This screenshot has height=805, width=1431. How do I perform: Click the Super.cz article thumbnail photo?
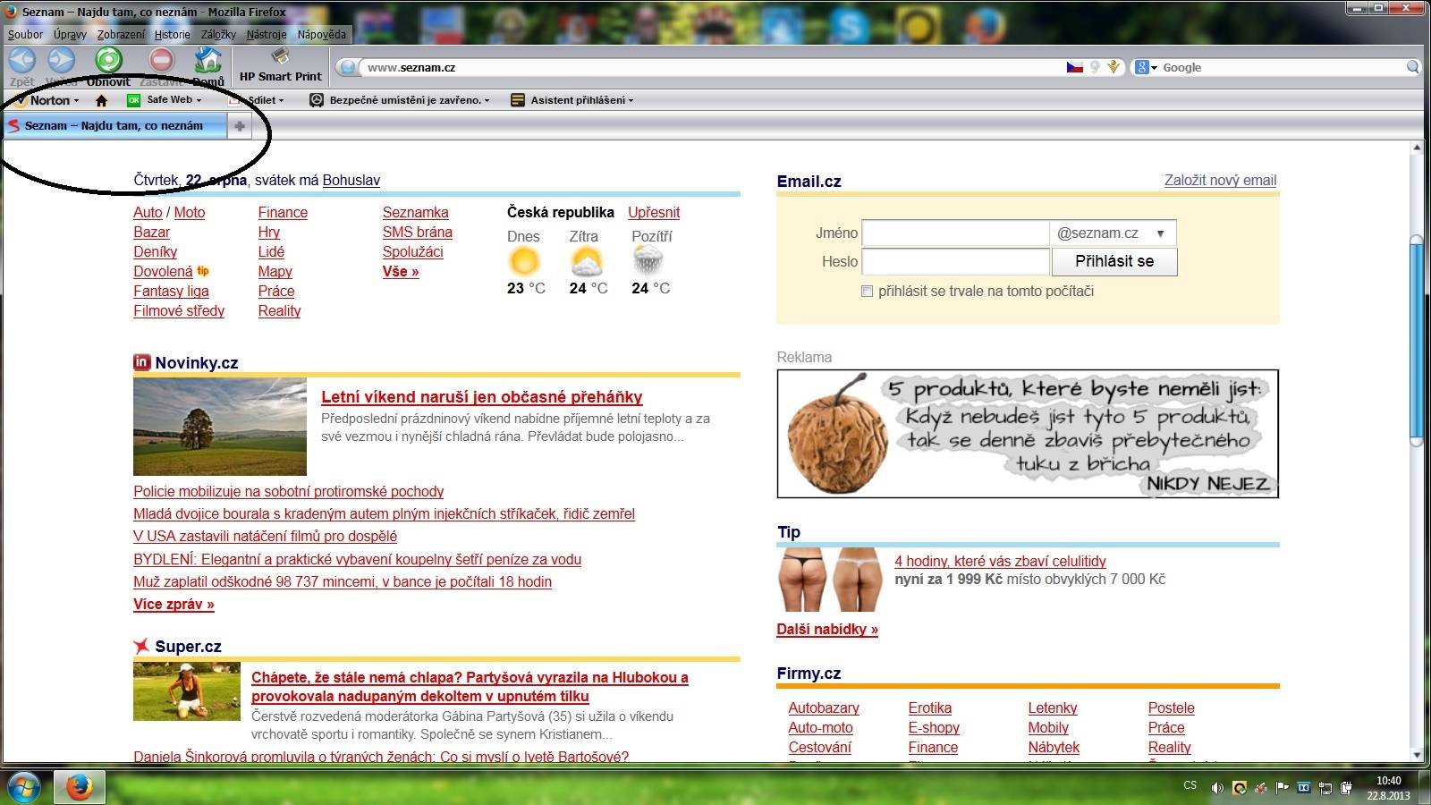(187, 691)
